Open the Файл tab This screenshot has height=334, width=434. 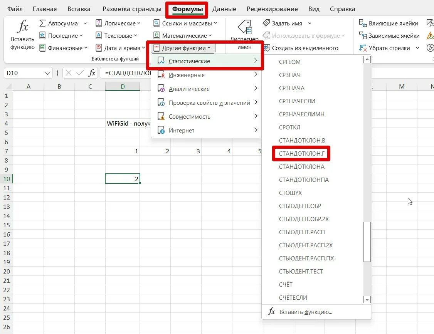[15, 9]
